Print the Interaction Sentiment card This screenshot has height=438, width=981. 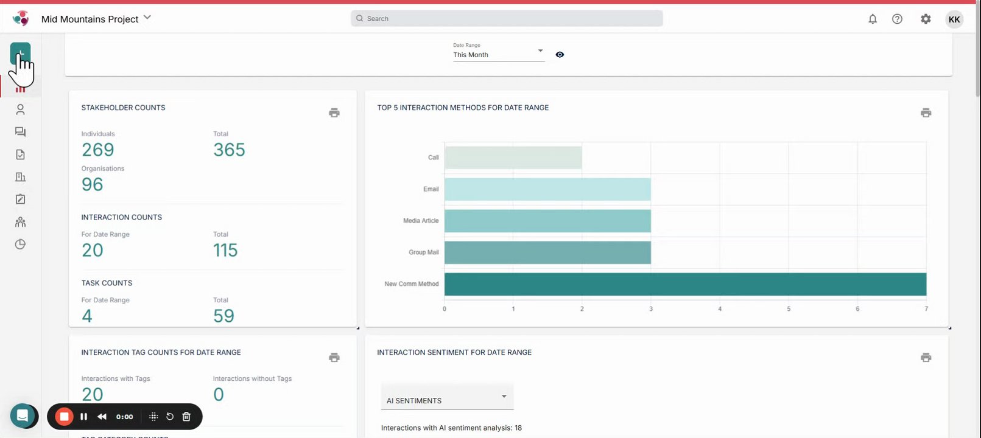click(926, 357)
